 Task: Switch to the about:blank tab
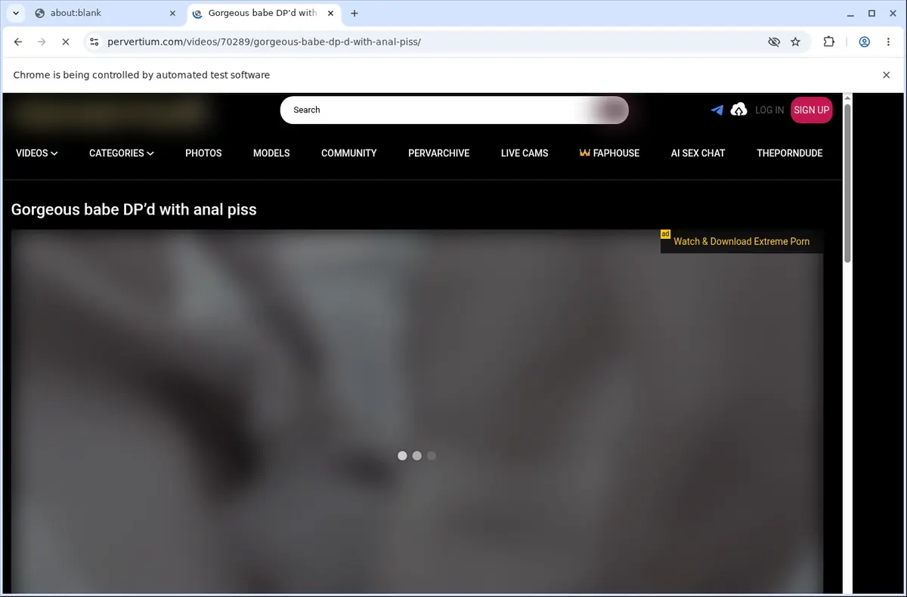105,13
